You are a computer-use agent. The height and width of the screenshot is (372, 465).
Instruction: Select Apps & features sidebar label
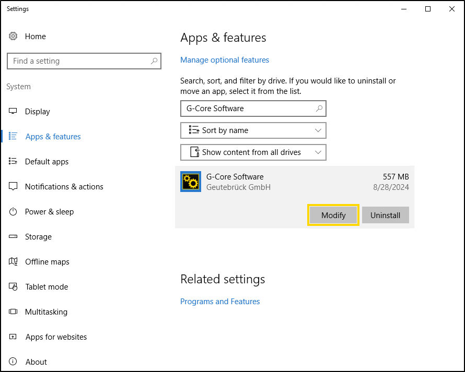pos(53,137)
